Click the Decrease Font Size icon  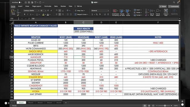51,11
